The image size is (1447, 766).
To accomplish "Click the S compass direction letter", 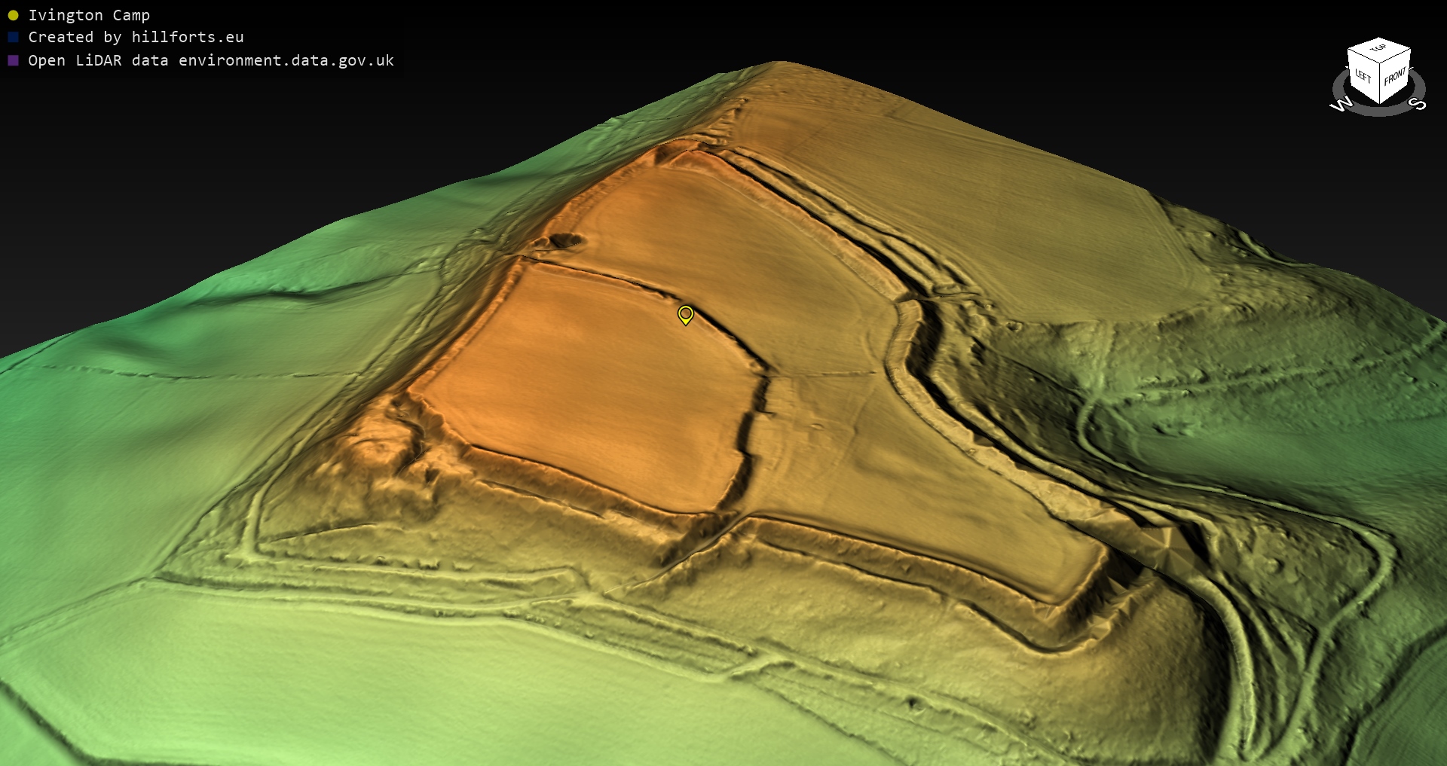I will pos(1418,103).
